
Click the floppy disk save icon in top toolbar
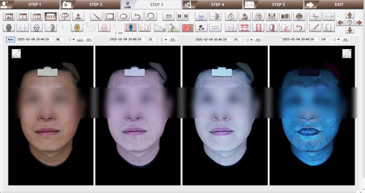pyautogui.click(x=272, y=16)
